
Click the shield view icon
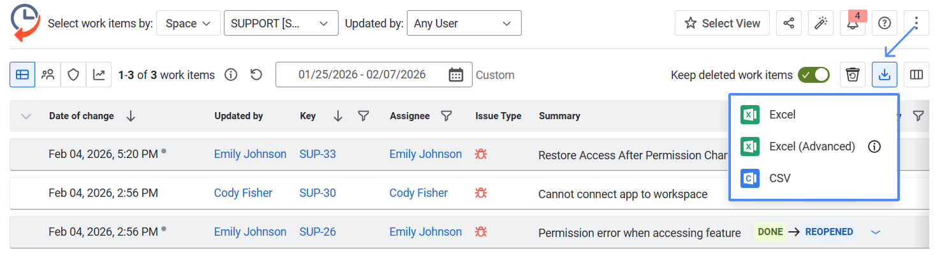pos(73,75)
